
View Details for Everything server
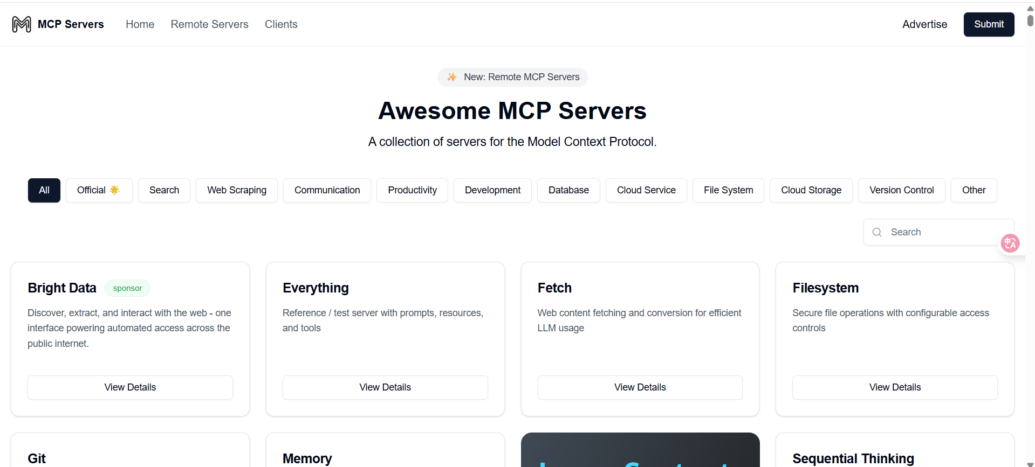tap(385, 387)
